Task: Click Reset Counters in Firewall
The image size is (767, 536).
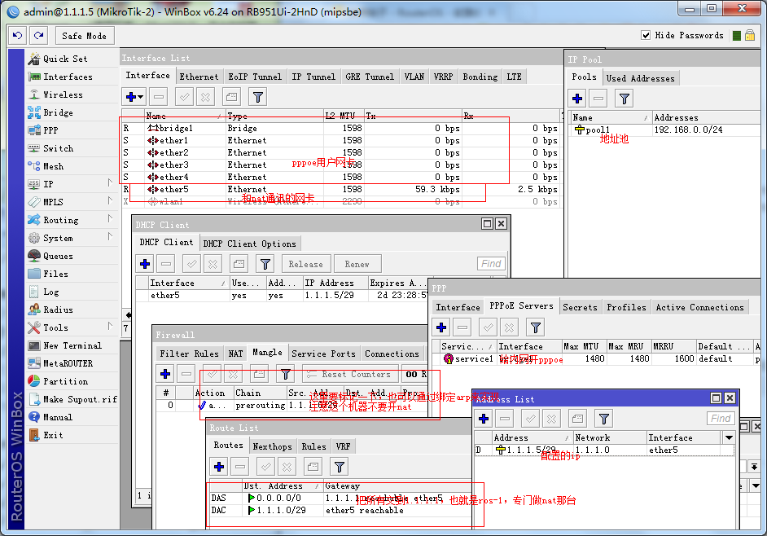Action: click(x=350, y=375)
